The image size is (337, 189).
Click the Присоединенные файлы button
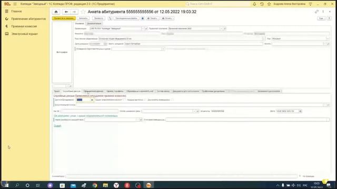(126, 18)
